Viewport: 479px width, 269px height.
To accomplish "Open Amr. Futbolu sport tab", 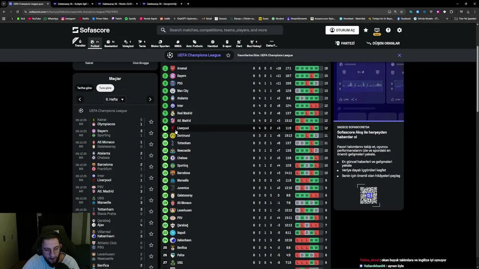I will pyautogui.click(x=194, y=44).
